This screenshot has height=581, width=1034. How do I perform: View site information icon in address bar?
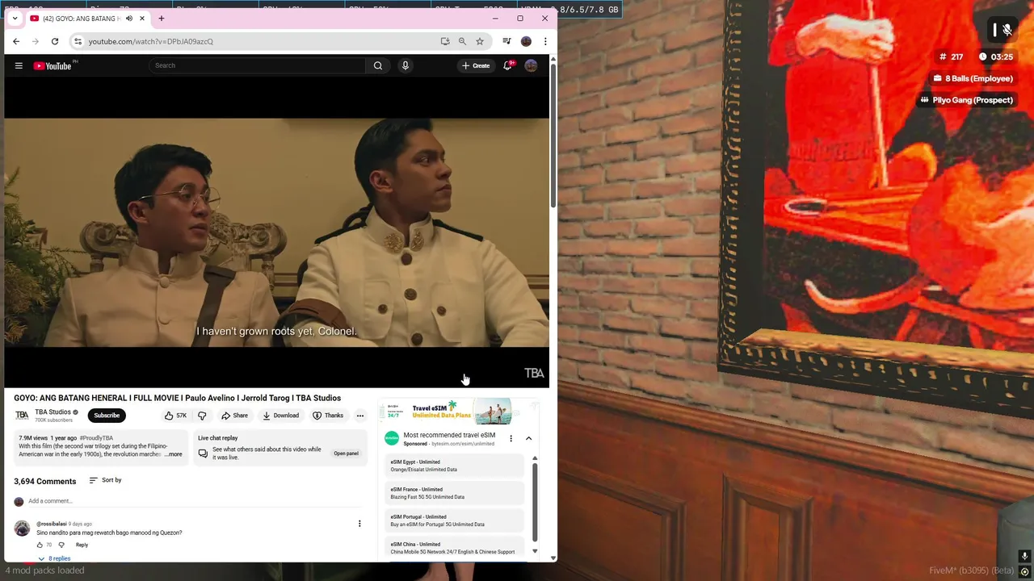coord(78,41)
